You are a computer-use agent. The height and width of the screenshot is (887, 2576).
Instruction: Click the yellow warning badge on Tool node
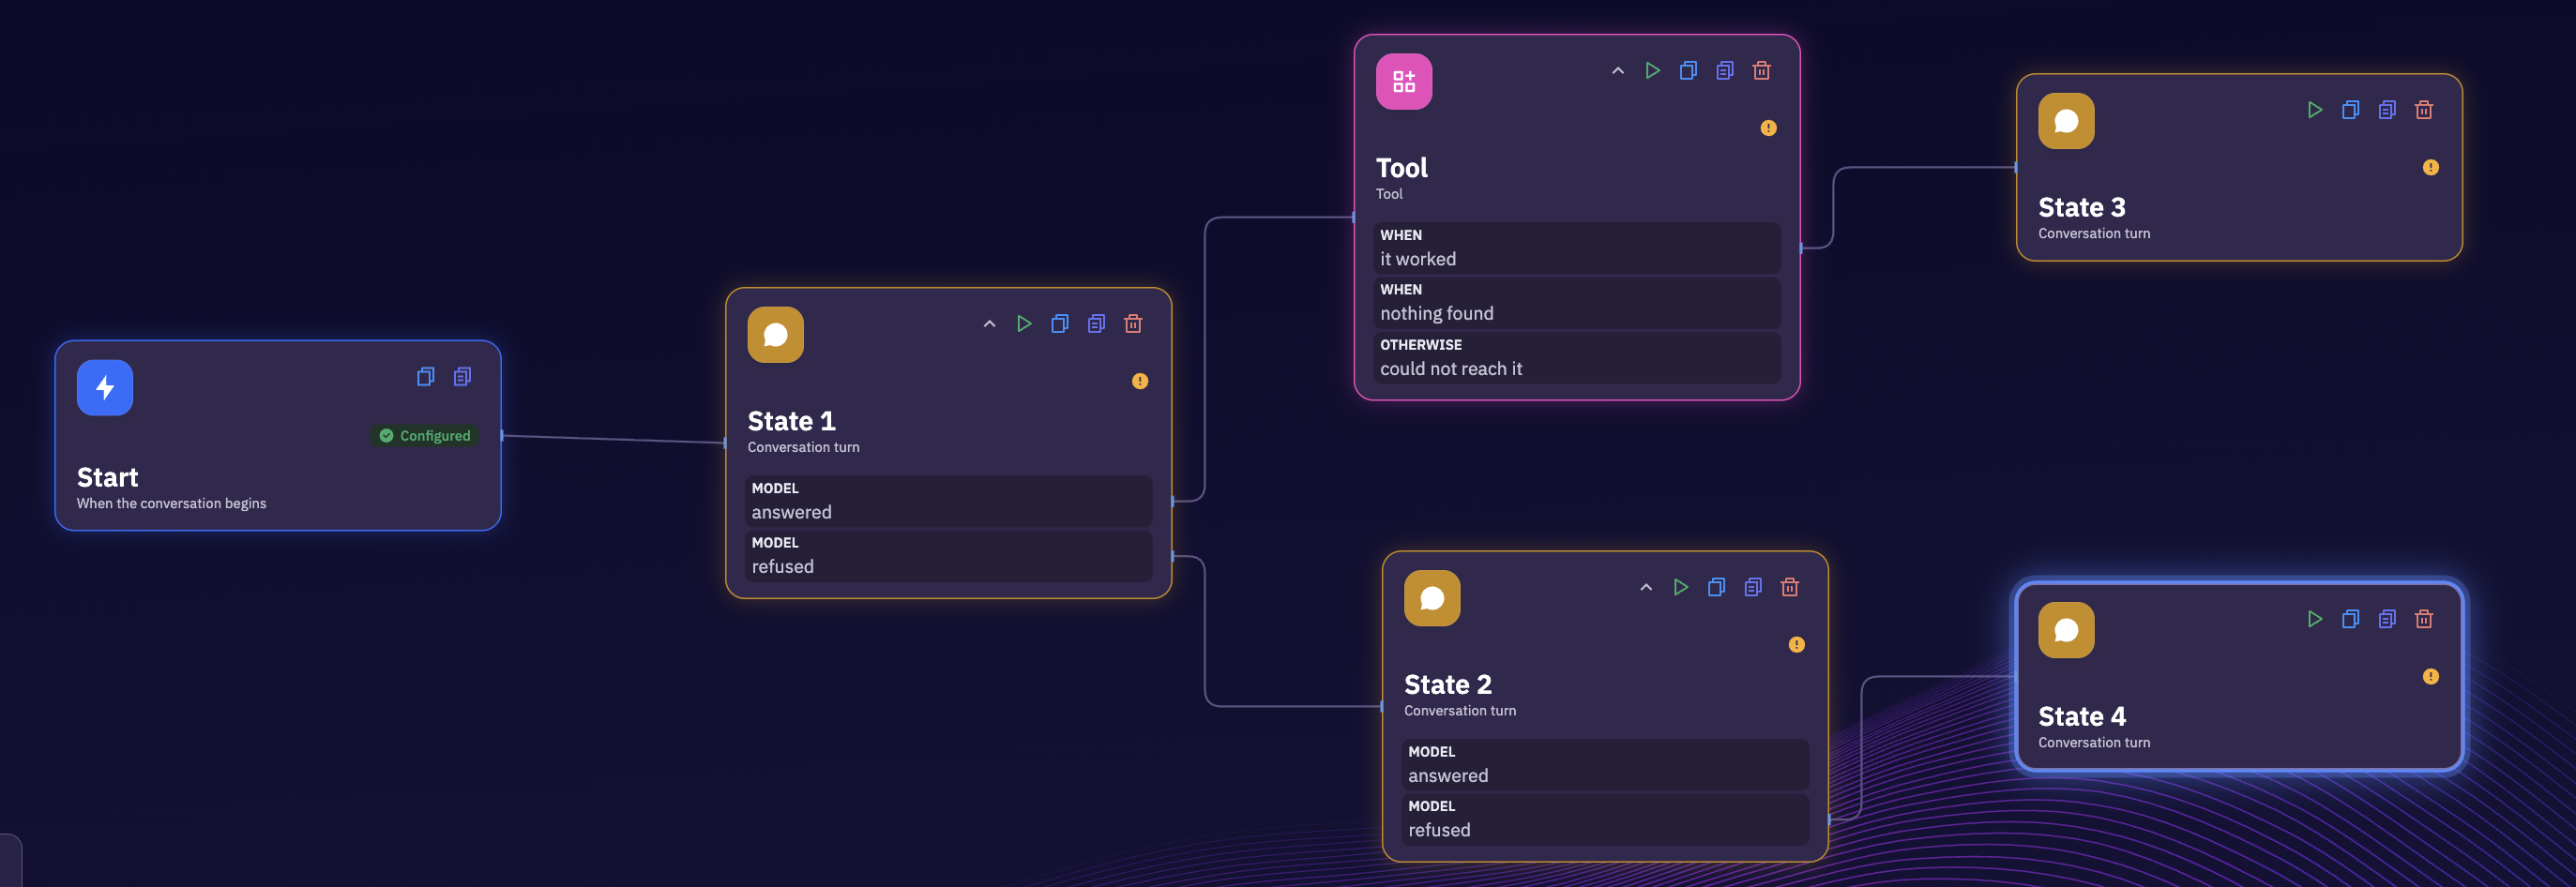(1768, 128)
